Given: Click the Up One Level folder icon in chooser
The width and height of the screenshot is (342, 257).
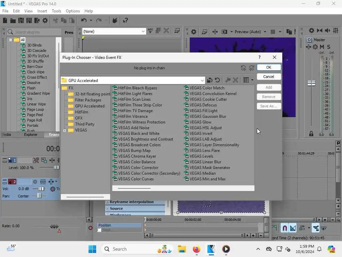Looking at the screenshot, I should pyautogui.click(x=209, y=80).
